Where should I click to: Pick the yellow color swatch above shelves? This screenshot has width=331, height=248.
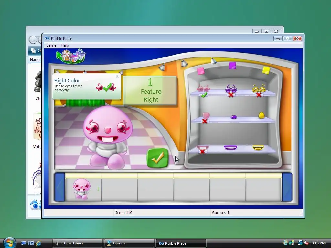[x=266, y=70]
